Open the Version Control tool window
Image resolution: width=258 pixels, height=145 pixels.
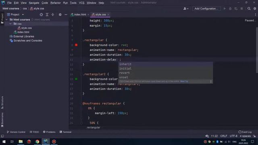click(16, 132)
